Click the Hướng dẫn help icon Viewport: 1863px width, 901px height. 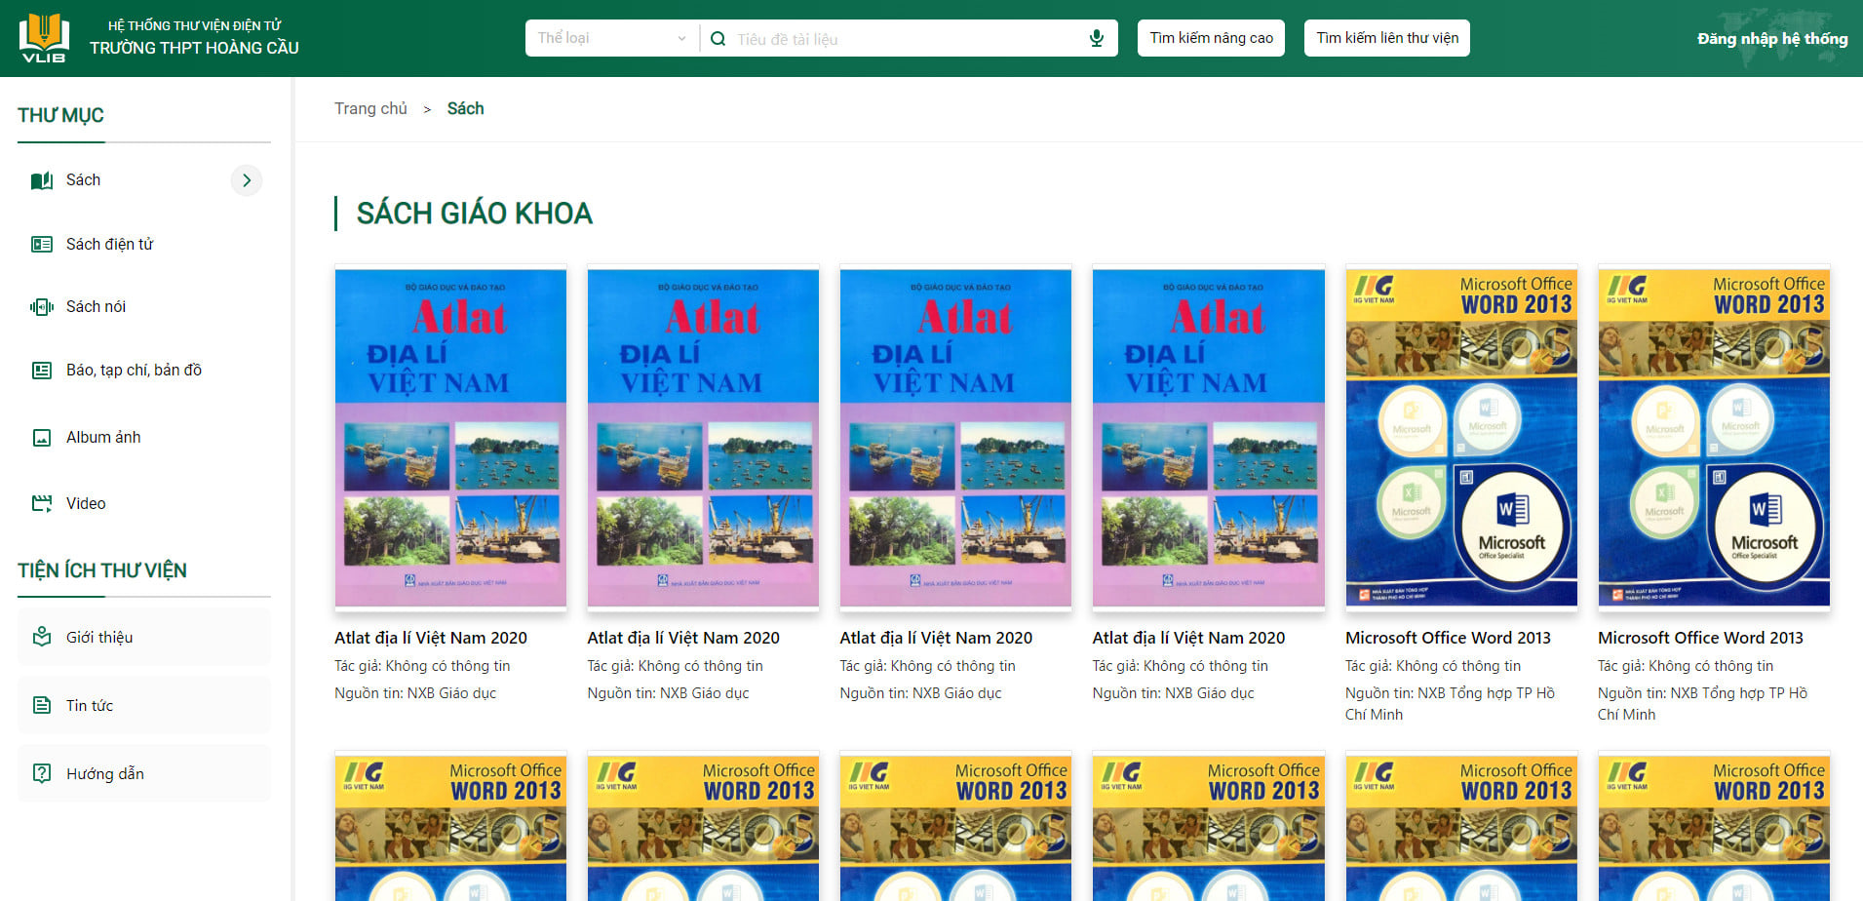tap(42, 773)
